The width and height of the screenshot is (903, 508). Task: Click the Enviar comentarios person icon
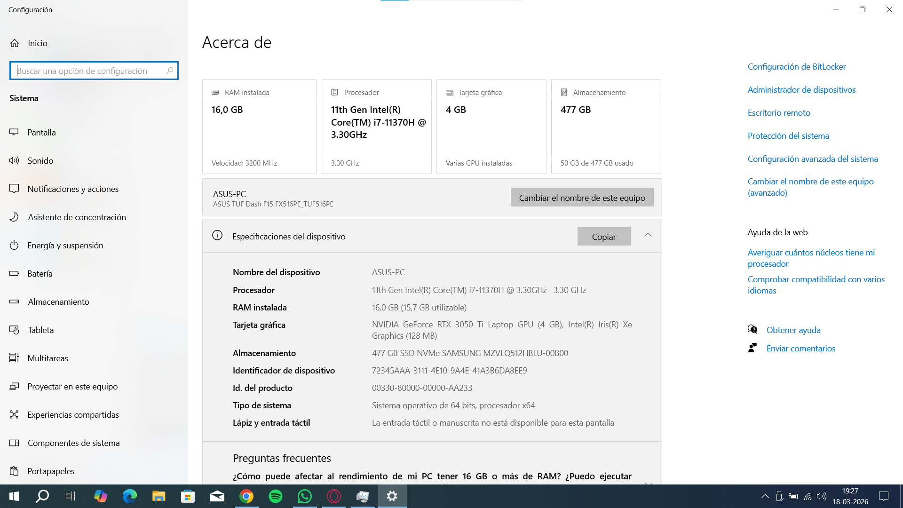tap(753, 348)
